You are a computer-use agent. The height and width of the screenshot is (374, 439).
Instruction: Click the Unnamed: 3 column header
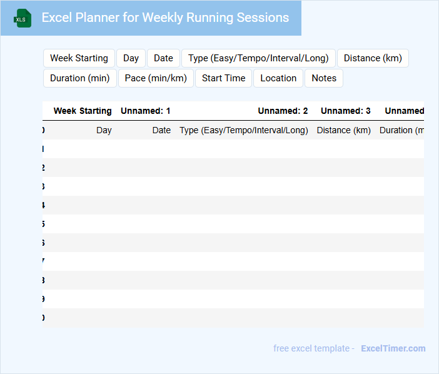coord(346,111)
